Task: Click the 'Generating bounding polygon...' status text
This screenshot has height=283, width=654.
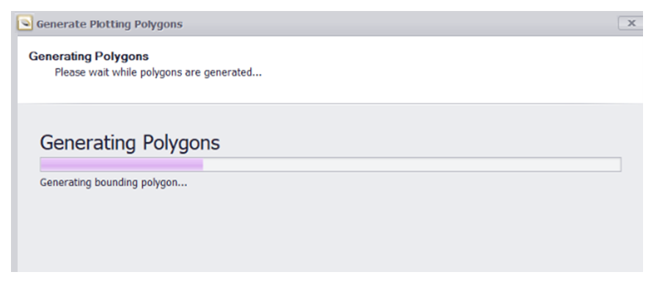Action: pyautogui.click(x=114, y=183)
